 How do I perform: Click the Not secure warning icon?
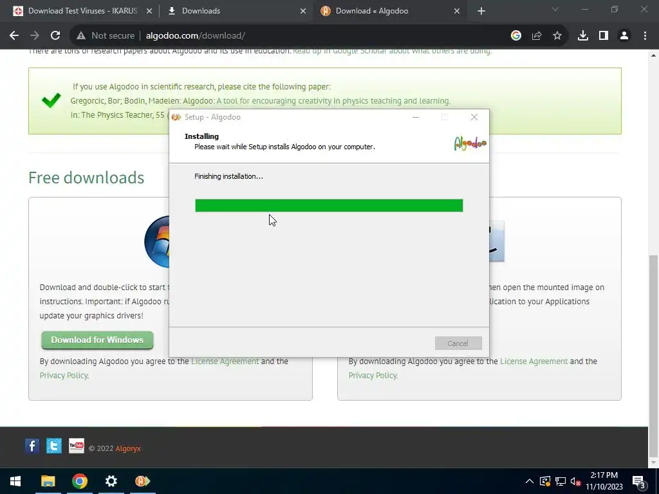point(81,36)
